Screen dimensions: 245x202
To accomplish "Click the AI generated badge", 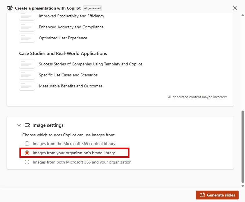I will point(92,8).
